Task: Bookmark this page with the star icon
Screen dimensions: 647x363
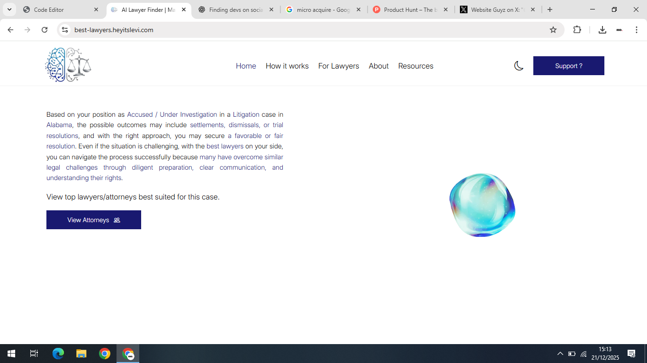Action: click(x=553, y=30)
